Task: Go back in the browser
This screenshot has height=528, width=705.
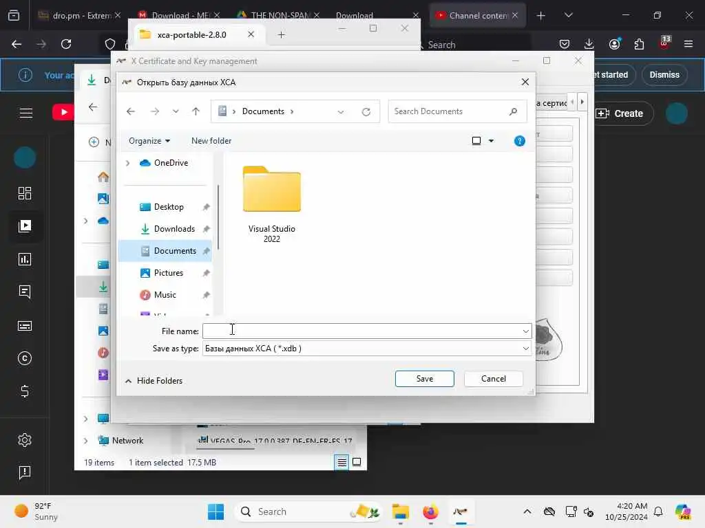Action: tap(17, 44)
